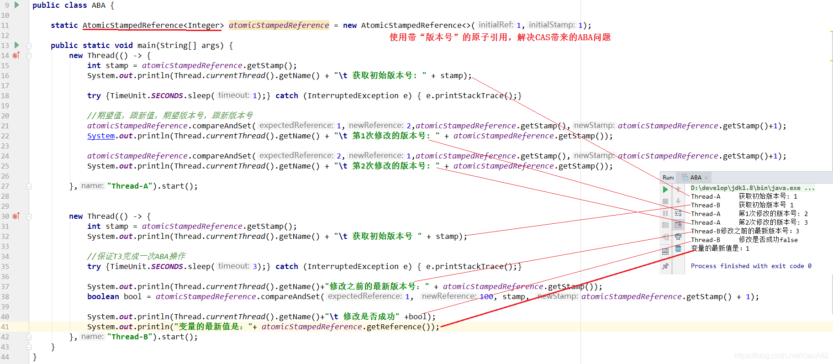Click the lambda gutter icon on line 14
This screenshot has width=833, height=364.
(16, 55)
